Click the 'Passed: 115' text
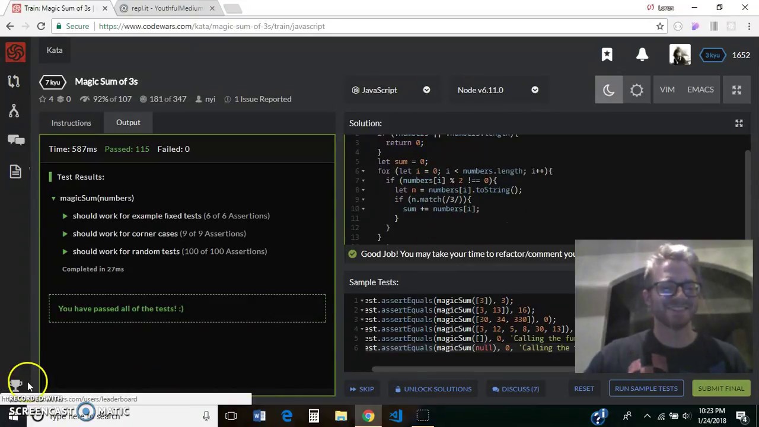759x427 pixels. coord(127,149)
